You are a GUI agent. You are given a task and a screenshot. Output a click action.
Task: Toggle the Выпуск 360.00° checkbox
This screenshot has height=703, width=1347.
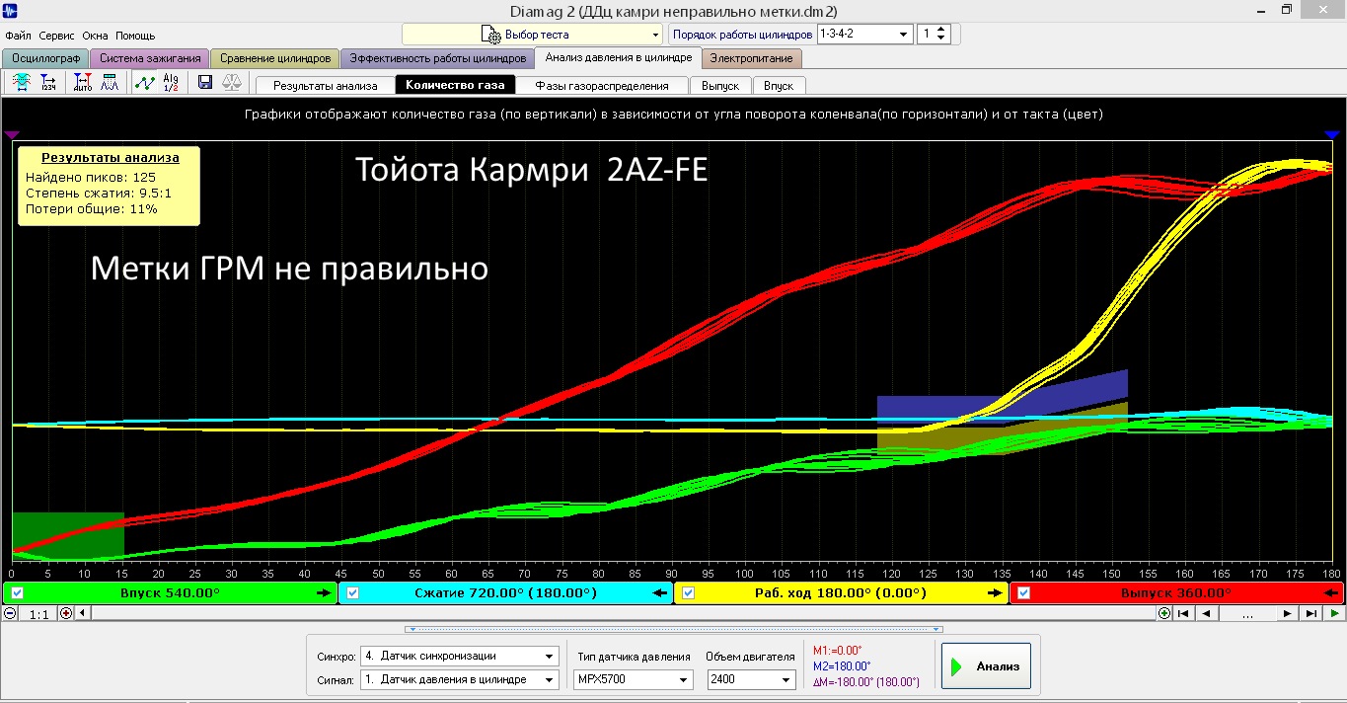tap(1024, 593)
